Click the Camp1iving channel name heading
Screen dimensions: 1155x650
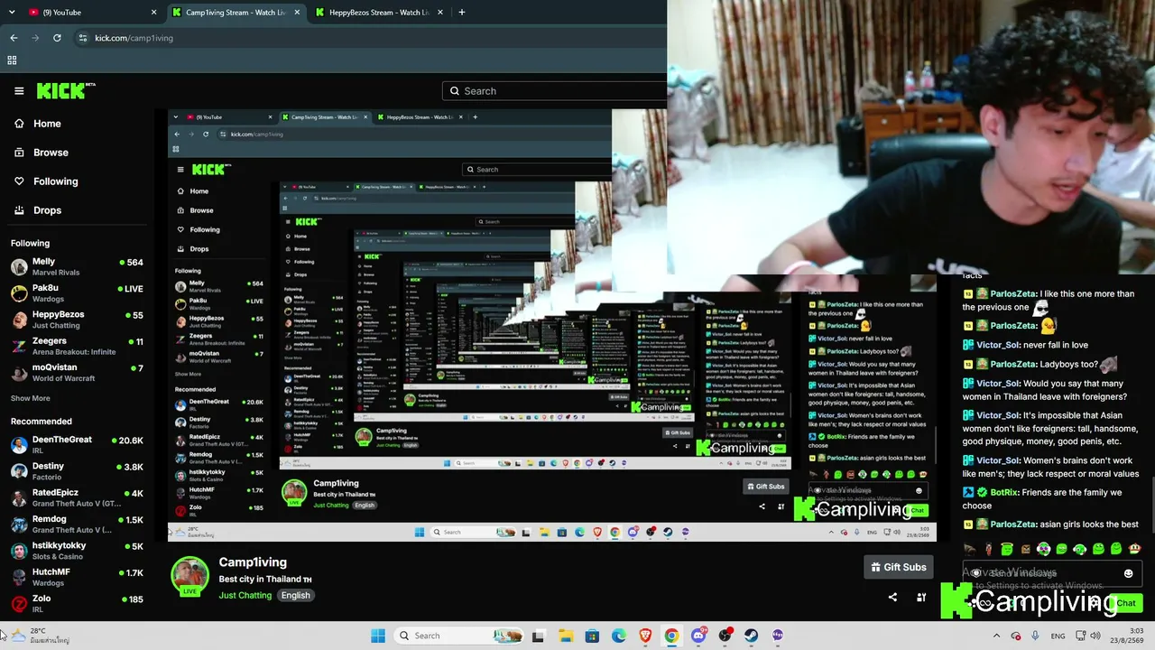coord(253,562)
